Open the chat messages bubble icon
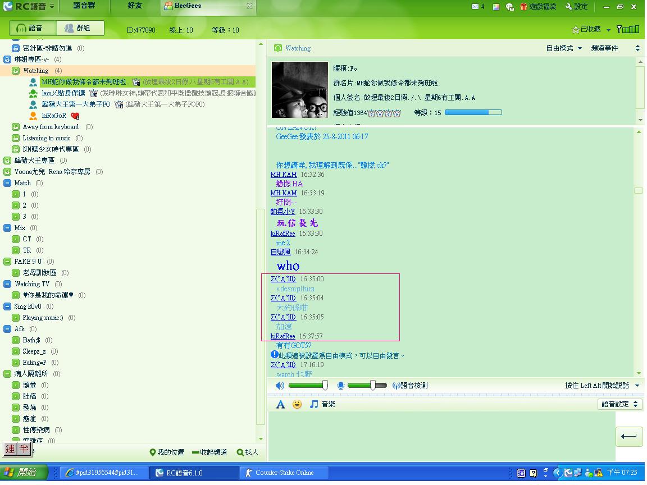 tap(509, 7)
